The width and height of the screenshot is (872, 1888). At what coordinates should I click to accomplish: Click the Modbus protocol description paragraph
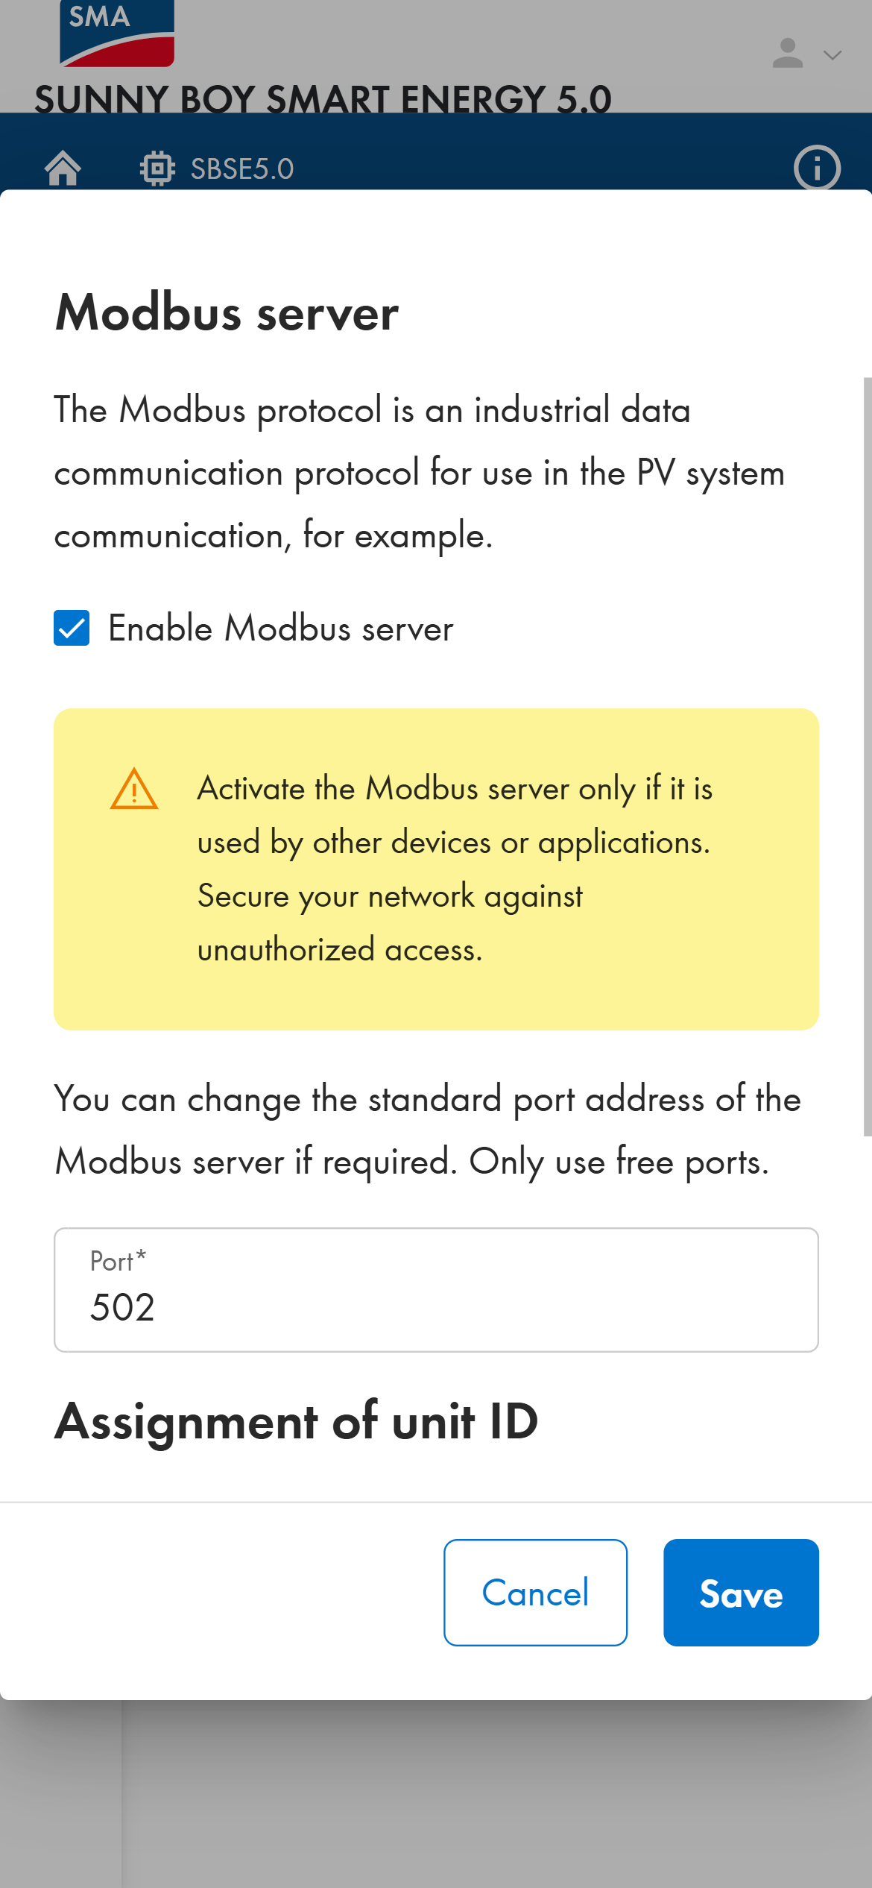coord(419,473)
